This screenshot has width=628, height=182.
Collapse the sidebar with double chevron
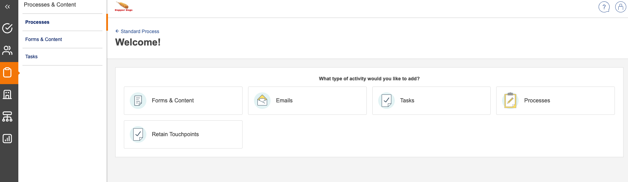7,7
